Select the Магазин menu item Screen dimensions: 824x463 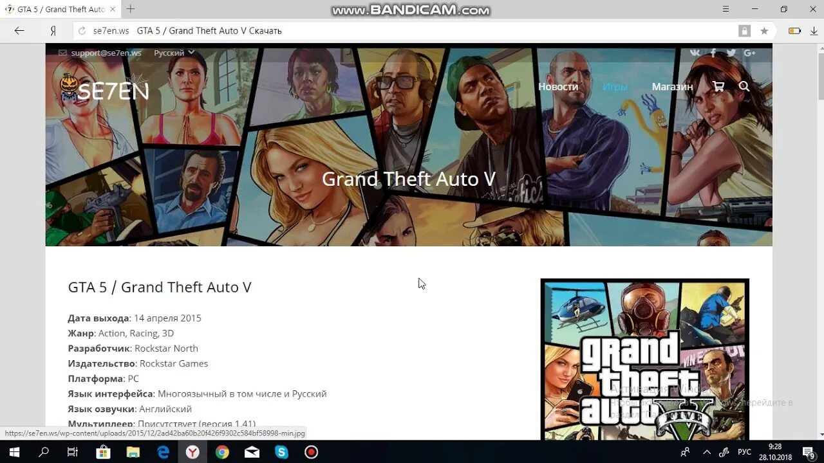672,86
